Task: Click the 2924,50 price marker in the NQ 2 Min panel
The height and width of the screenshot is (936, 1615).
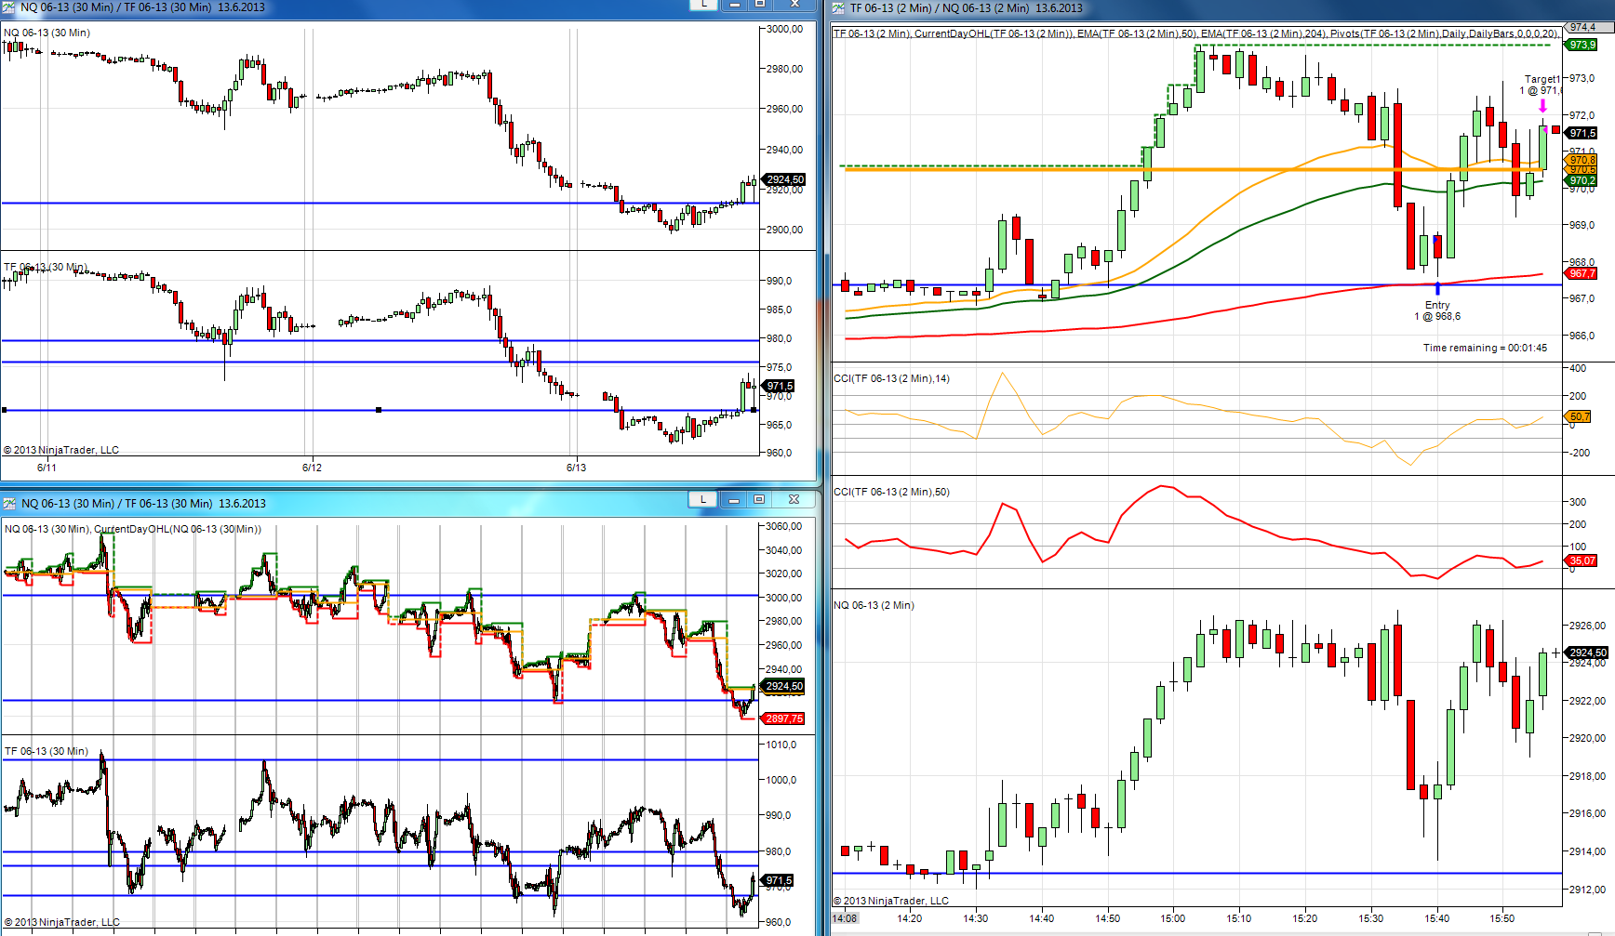Action: 1587,653
